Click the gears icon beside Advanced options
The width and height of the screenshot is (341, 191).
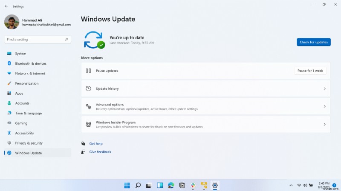tap(88, 107)
